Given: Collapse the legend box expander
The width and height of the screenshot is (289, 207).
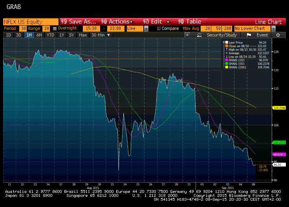Looking at the screenshot, I should (x=224, y=42).
